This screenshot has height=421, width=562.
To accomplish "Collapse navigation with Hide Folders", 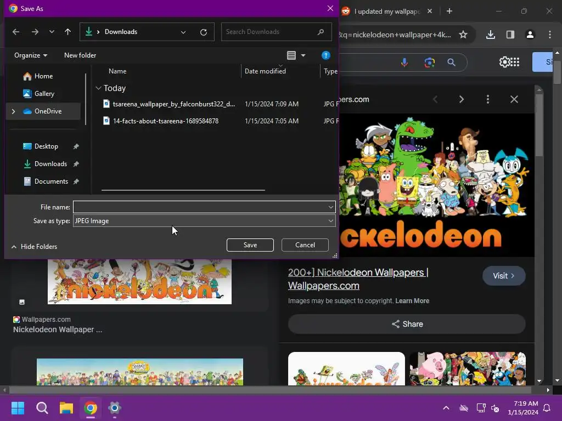I will [x=34, y=247].
